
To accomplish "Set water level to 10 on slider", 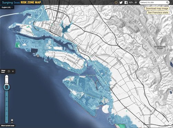I will (x=7, y=77).
